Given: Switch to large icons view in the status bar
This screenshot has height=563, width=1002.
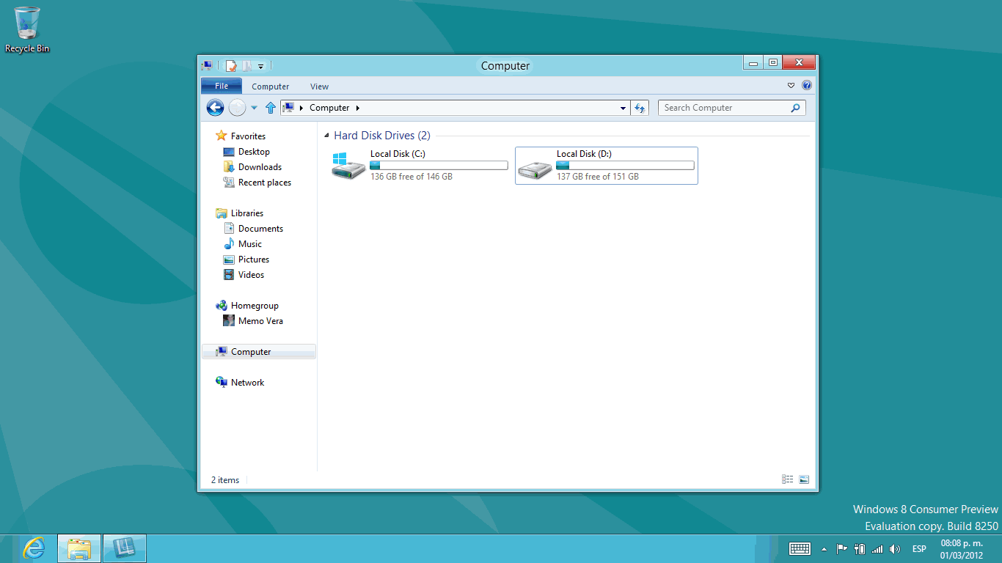Looking at the screenshot, I should click(804, 479).
